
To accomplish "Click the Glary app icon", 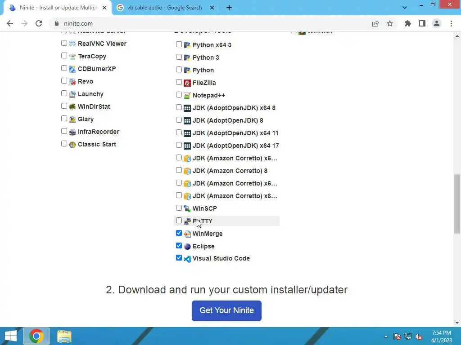I will 72,119.
